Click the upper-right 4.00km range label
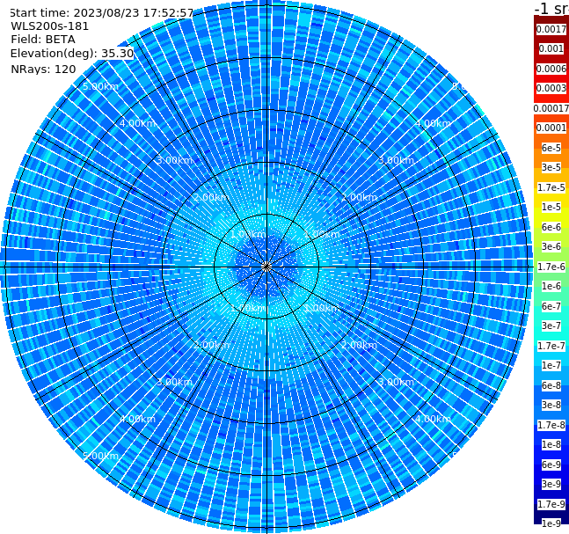 point(434,123)
